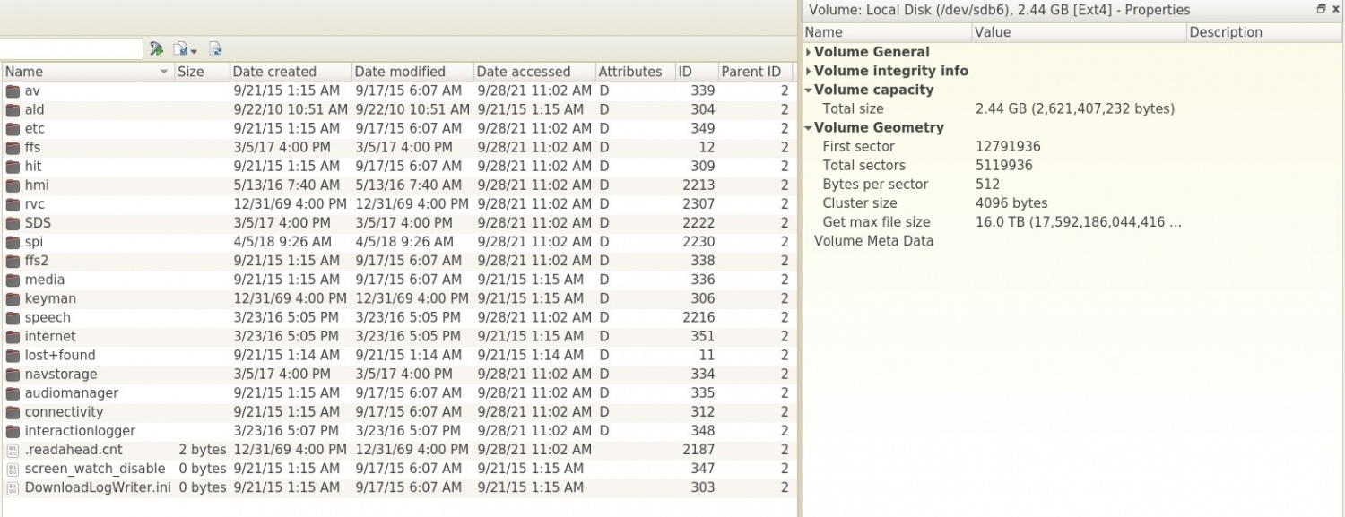This screenshot has width=1345, height=517.
Task: Click the lost+found folder icon
Action: coord(13,355)
